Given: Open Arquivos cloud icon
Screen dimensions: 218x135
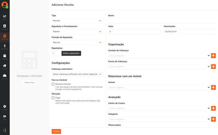Looking at the screenshot, I should coord(5,76).
